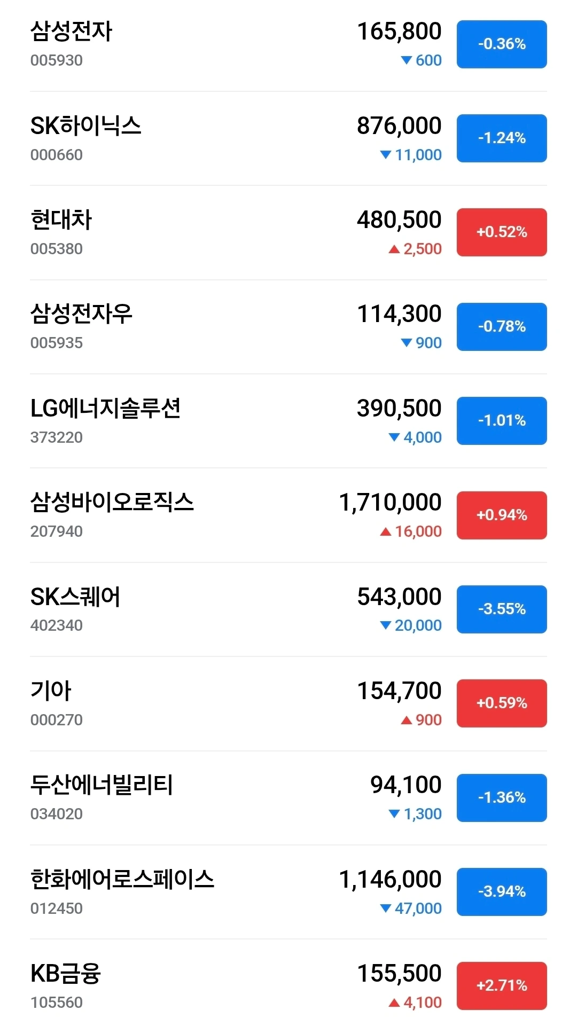
Task: Tap the -3.55% change badge
Action: pyautogui.click(x=502, y=609)
